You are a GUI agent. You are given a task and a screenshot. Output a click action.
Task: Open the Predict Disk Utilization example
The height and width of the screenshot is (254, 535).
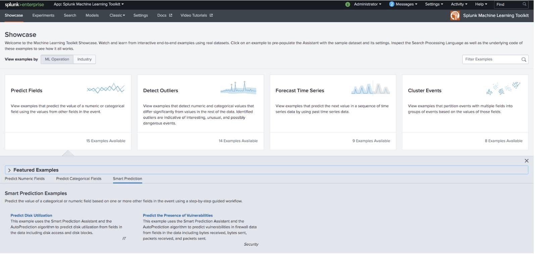tap(31, 215)
